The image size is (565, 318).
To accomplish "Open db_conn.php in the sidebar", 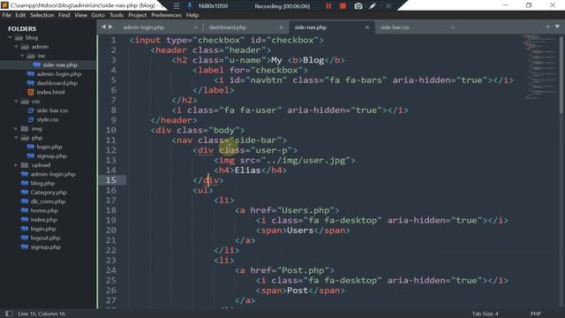I will point(48,201).
